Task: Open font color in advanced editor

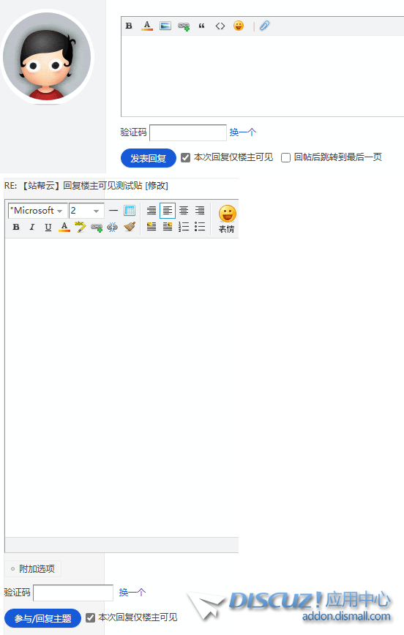Action: (x=64, y=227)
